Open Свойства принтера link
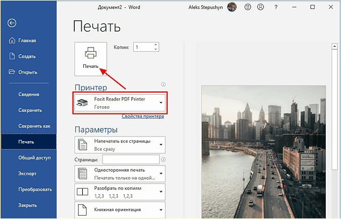 (x=143, y=116)
